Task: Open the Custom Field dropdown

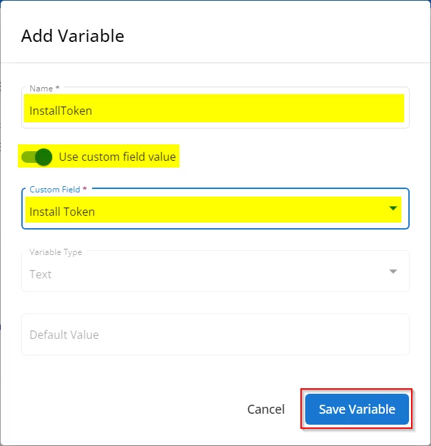Action: [214, 210]
